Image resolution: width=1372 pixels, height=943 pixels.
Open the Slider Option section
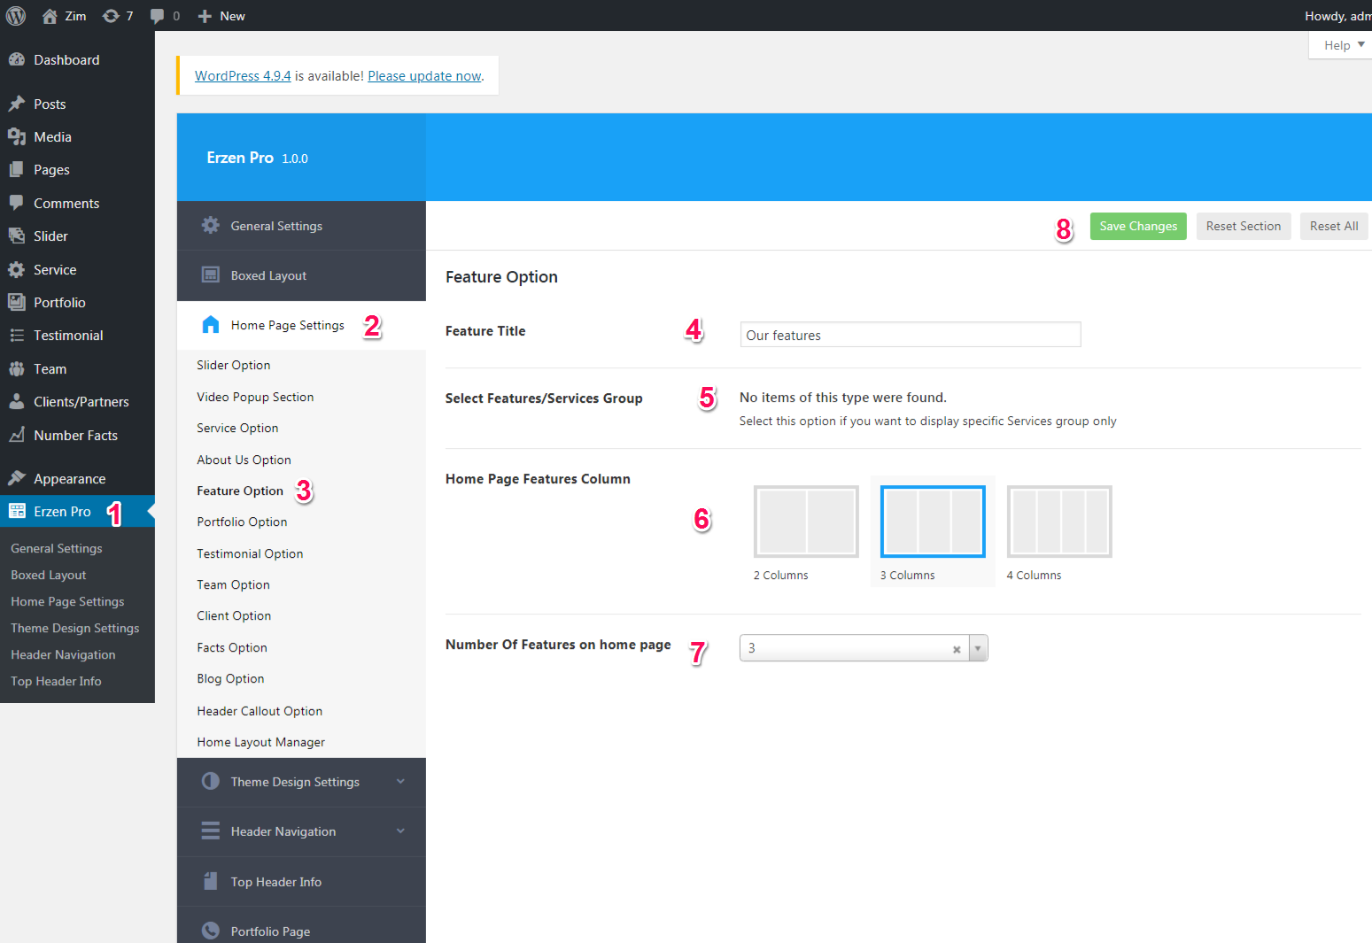pyautogui.click(x=234, y=365)
